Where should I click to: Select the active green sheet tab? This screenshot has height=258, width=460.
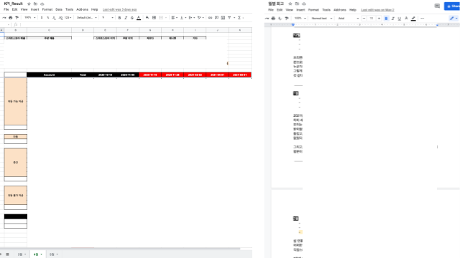[x=37, y=254]
